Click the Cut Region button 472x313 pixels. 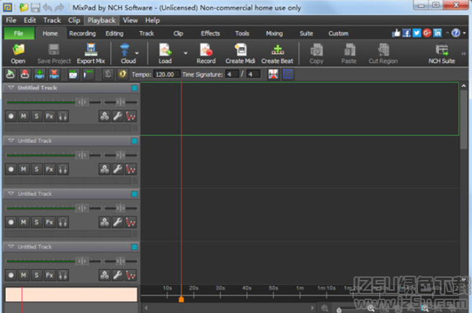(383, 54)
